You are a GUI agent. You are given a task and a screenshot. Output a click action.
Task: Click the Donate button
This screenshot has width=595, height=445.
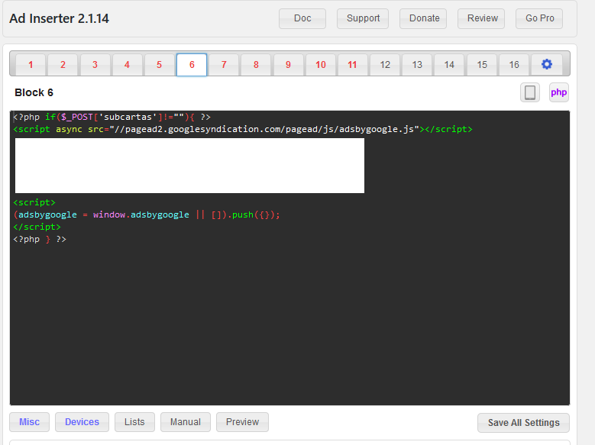click(423, 18)
